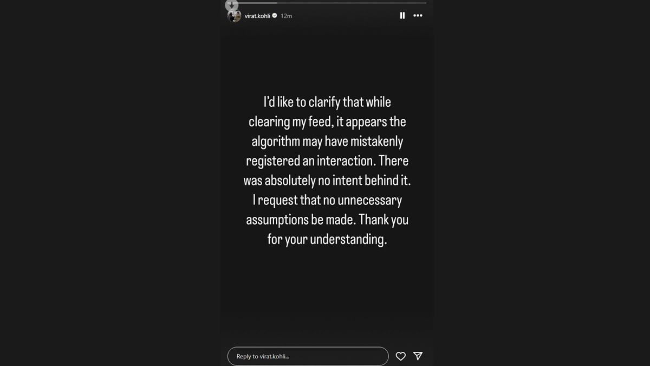
Task: Open the three-dot more options menu
Action: click(x=418, y=16)
